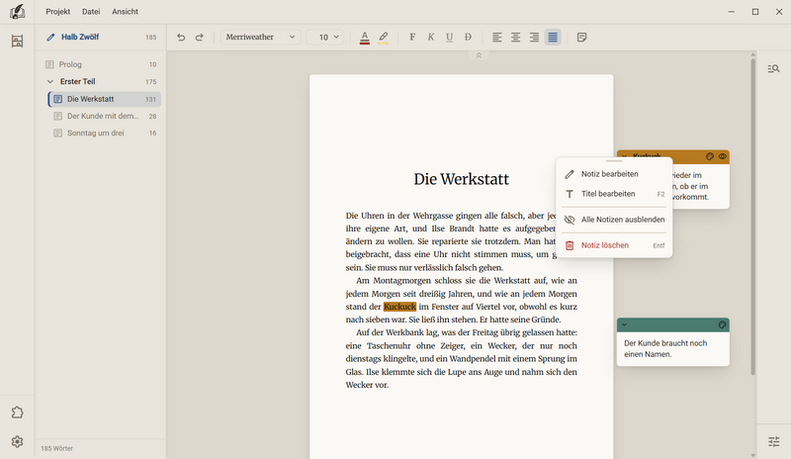The height and width of the screenshot is (459, 791).
Task: Click the word count 175 of Erster Teil
Action: (151, 82)
